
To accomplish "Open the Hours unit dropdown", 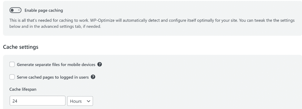I will pyautogui.click(x=80, y=101).
